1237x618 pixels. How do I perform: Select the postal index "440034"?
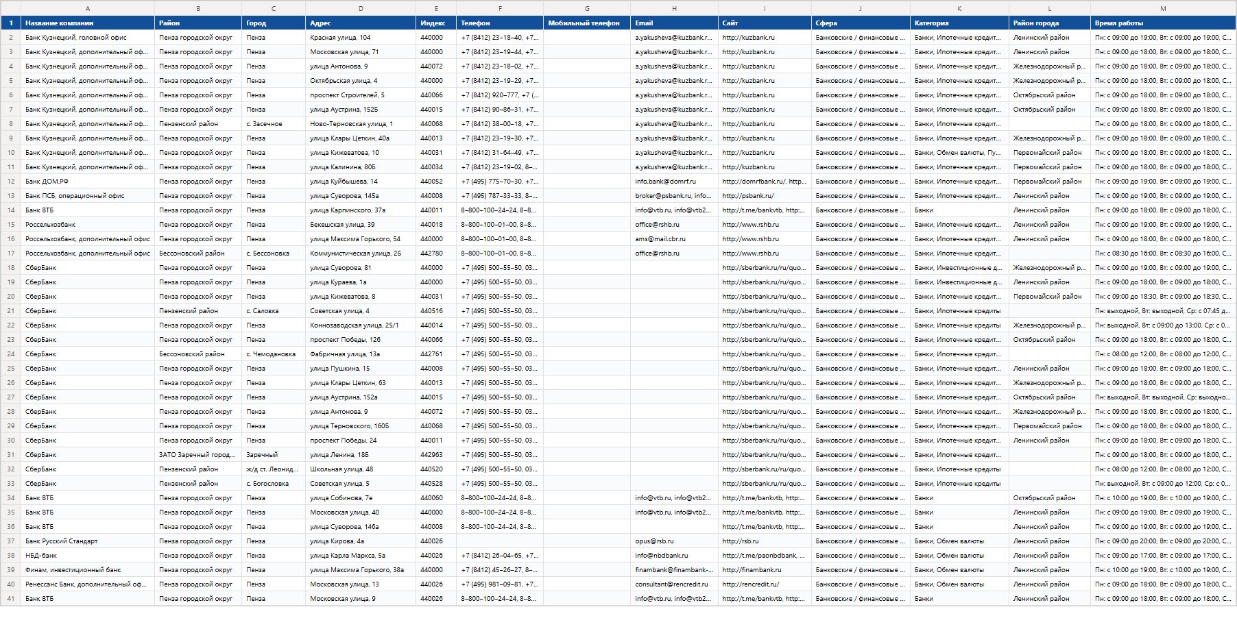[x=436, y=167]
